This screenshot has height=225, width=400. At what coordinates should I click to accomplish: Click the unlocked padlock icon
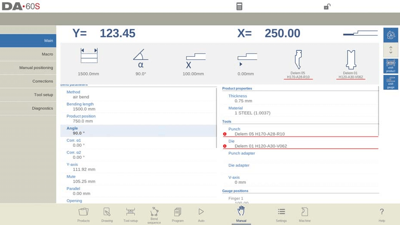tap(327, 6)
